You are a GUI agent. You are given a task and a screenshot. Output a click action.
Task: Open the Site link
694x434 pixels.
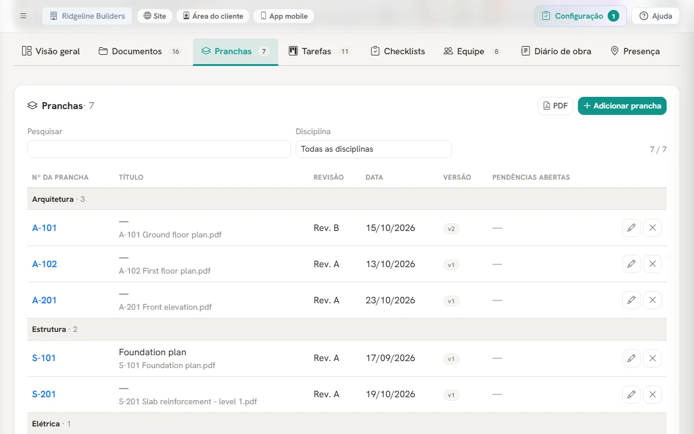coord(155,16)
